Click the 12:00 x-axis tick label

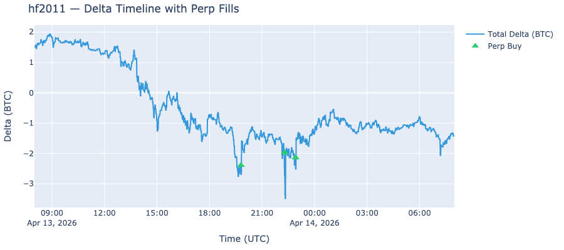point(105,213)
